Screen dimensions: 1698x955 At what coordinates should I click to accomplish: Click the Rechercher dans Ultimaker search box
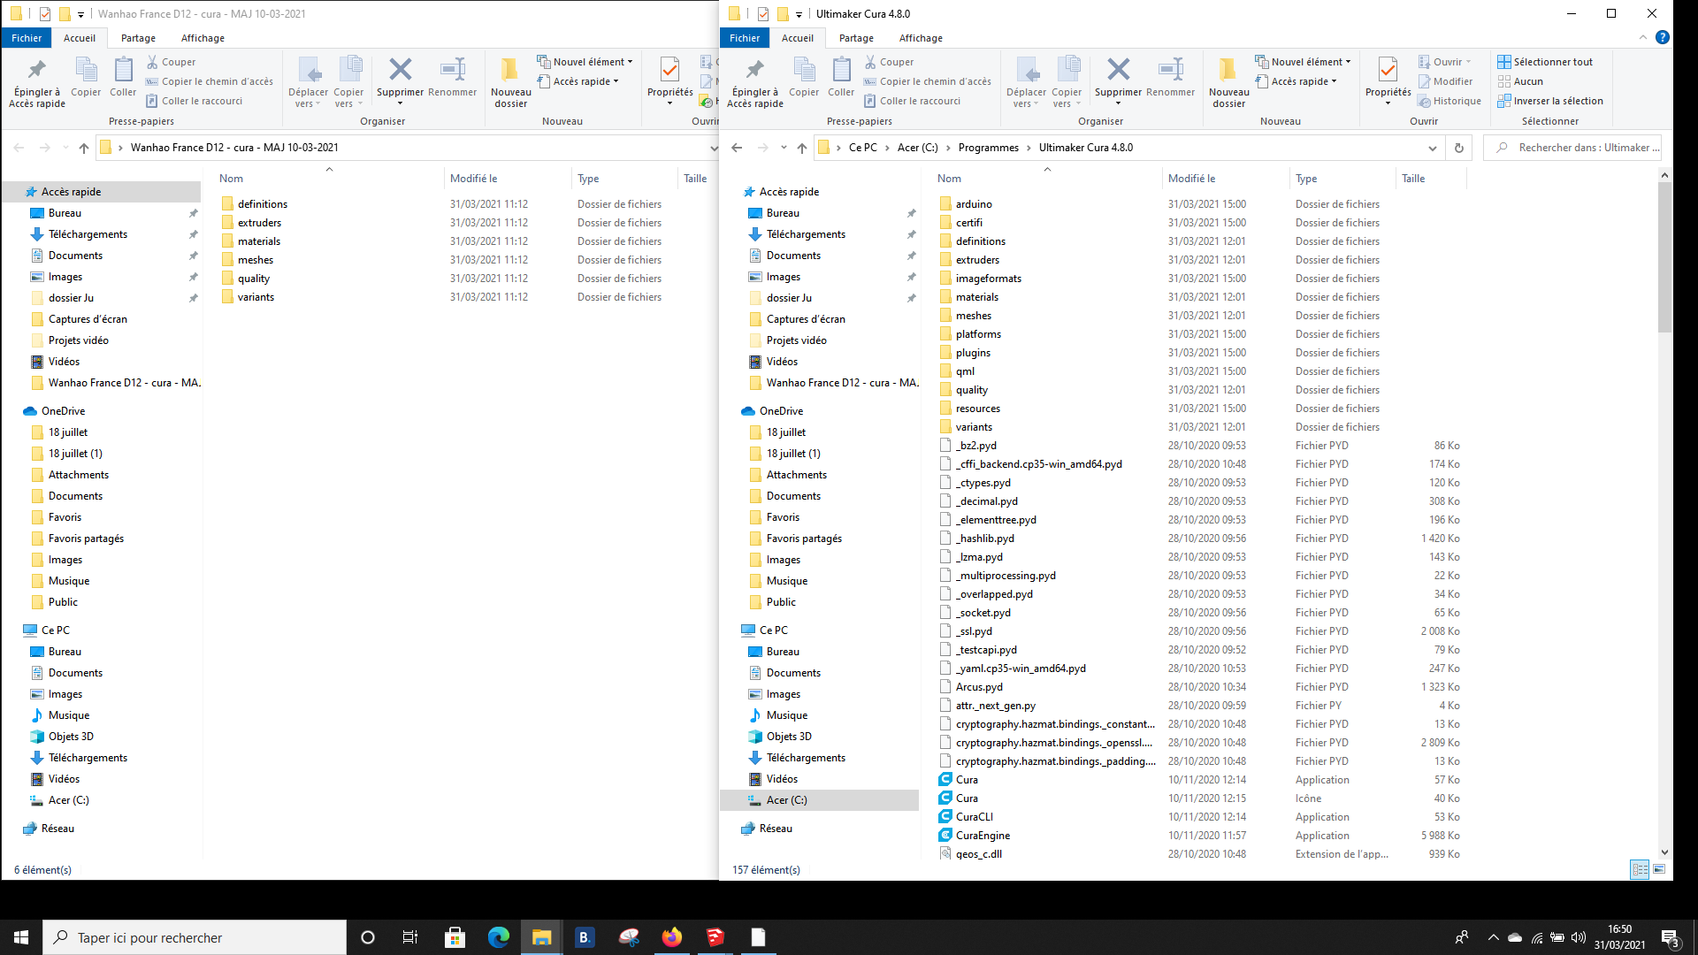pyautogui.click(x=1573, y=148)
